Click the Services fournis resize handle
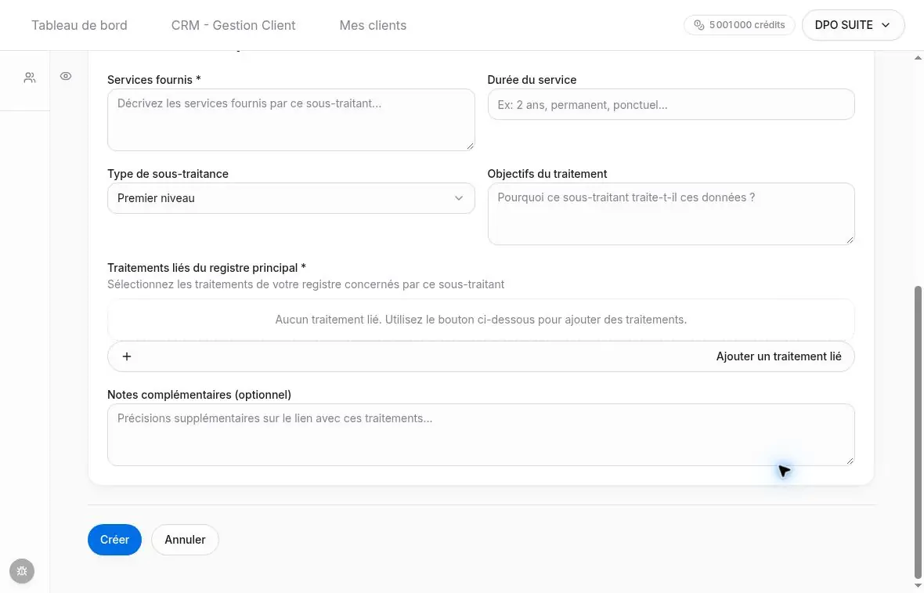This screenshot has height=593, width=924. point(470,146)
